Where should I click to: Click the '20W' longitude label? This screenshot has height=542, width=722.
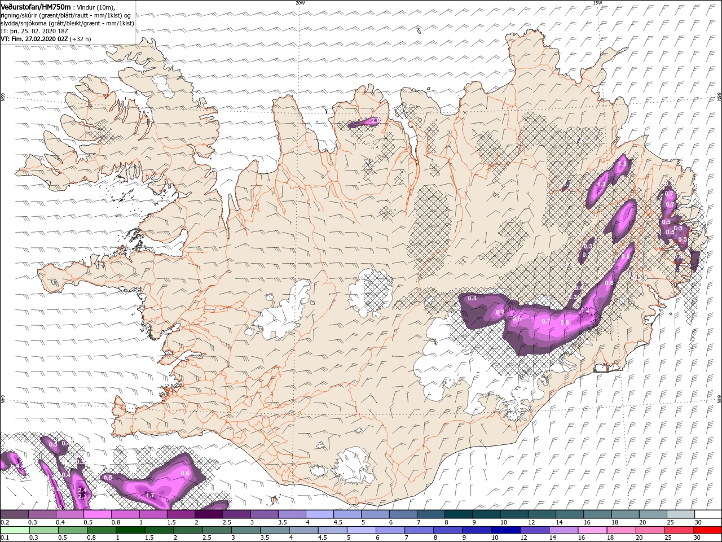point(300,3)
